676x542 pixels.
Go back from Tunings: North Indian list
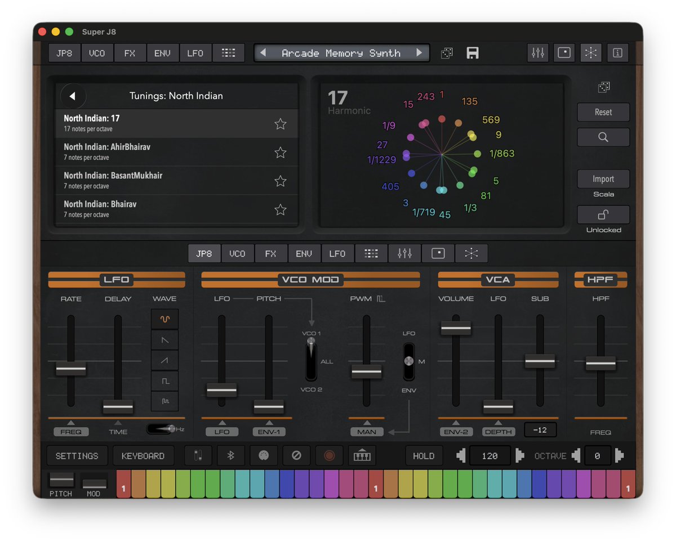click(x=73, y=96)
